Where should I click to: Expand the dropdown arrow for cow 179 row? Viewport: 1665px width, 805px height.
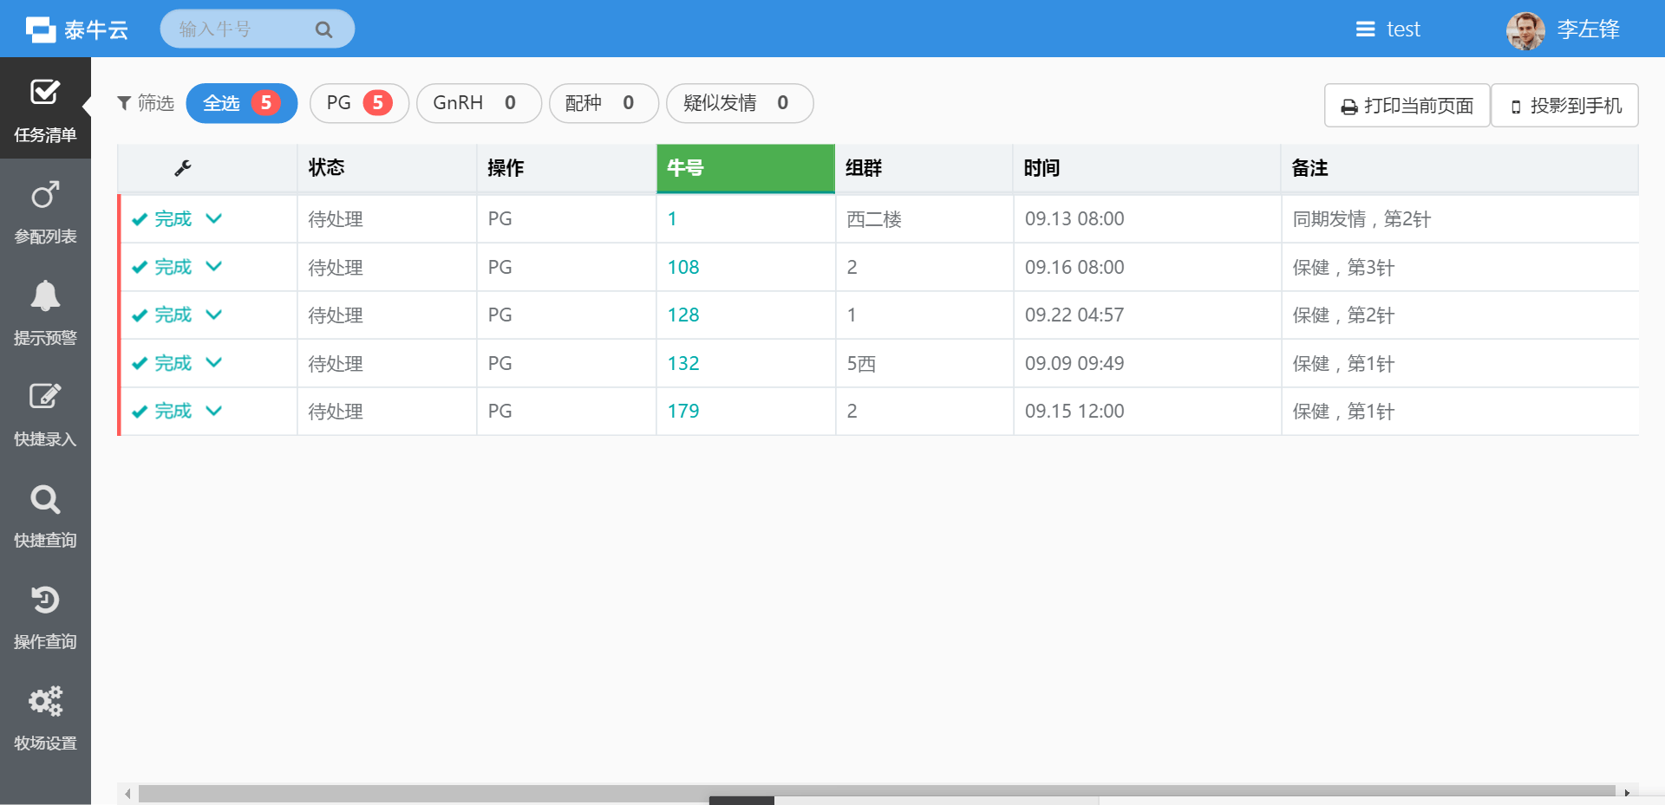(x=214, y=411)
